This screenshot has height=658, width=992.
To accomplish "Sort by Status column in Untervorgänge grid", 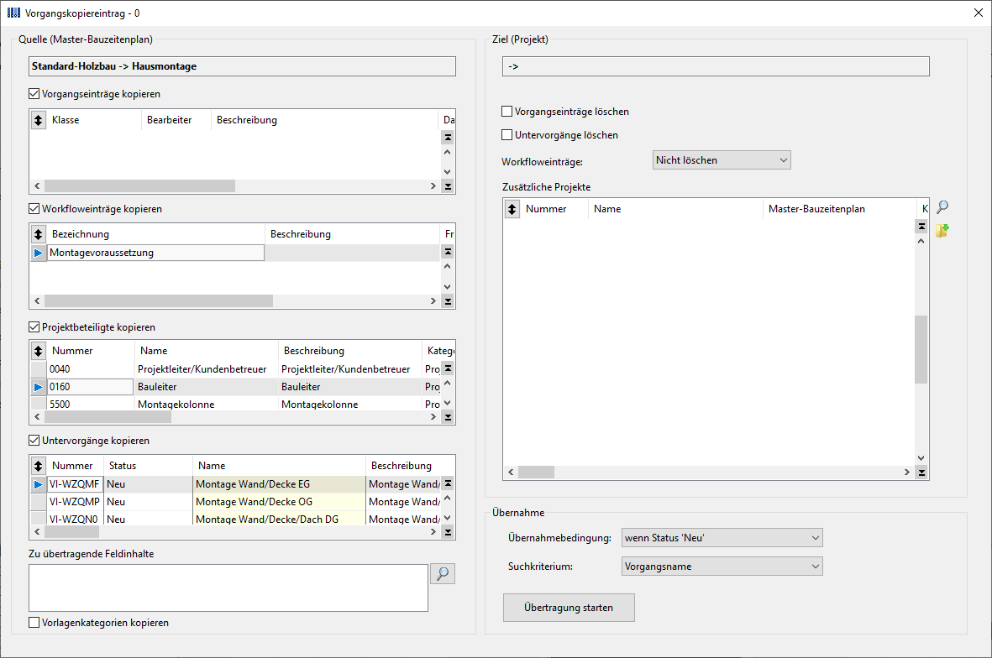I will point(148,466).
